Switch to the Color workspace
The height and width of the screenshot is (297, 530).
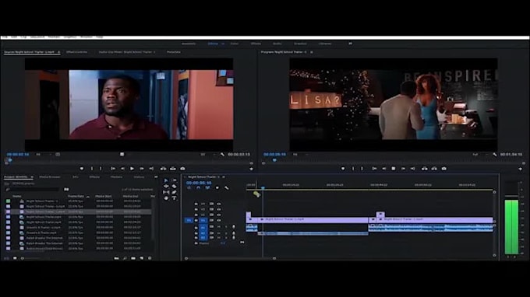pos(235,44)
